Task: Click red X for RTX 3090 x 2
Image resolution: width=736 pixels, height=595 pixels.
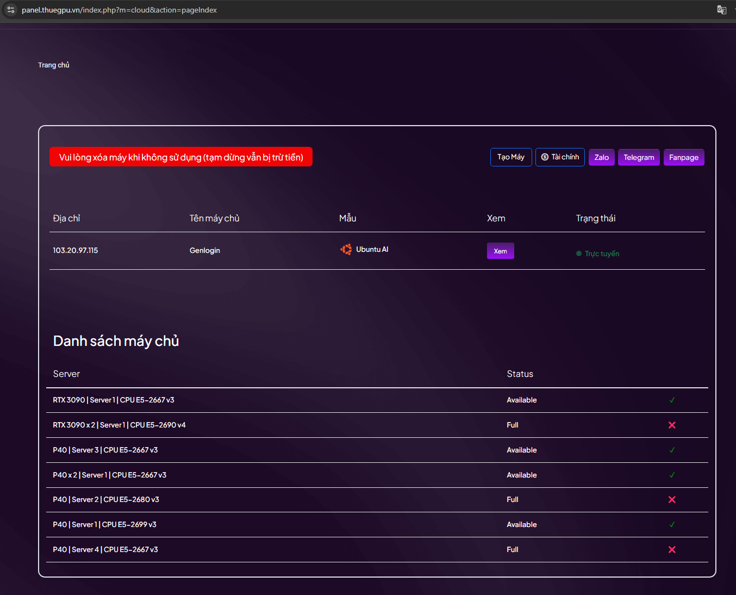Action: 672,425
